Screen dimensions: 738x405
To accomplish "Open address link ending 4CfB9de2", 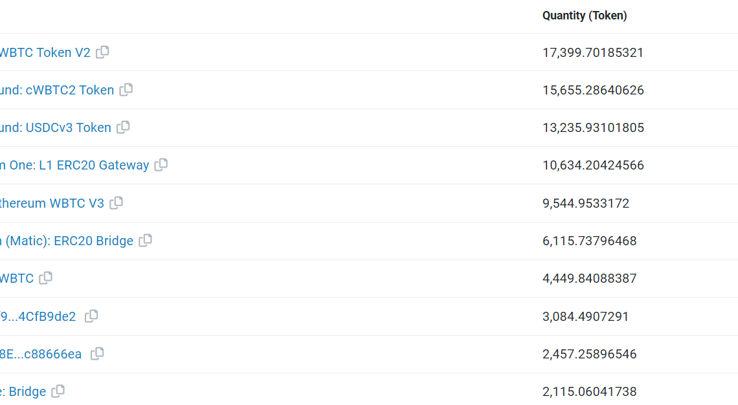I will point(39,316).
